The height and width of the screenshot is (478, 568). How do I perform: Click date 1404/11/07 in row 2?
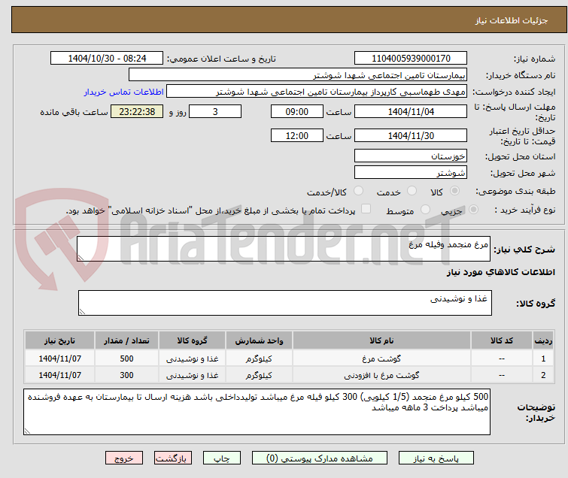pos(59,375)
